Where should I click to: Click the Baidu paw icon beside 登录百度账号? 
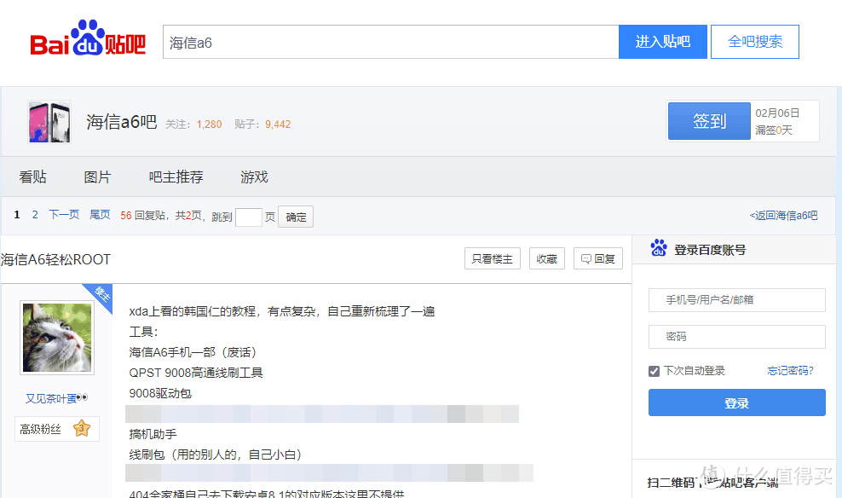[x=659, y=249]
